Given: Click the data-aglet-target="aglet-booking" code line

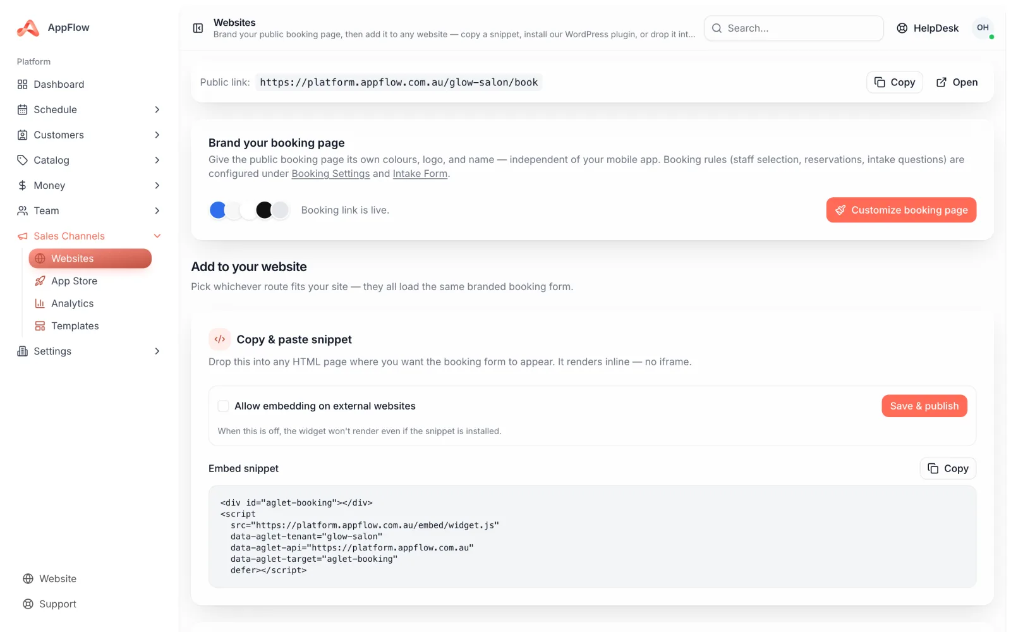Looking at the screenshot, I should point(314,559).
